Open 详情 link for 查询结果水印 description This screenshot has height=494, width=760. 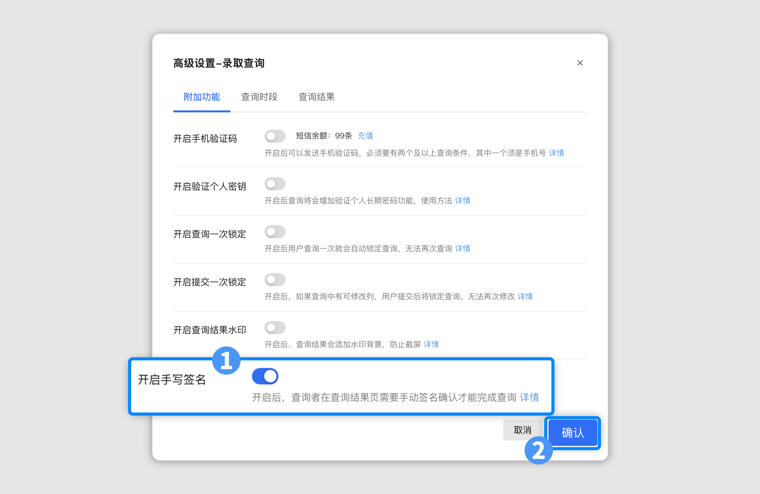[431, 344]
